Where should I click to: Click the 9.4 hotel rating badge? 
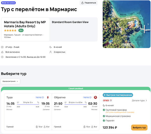[21, 30]
